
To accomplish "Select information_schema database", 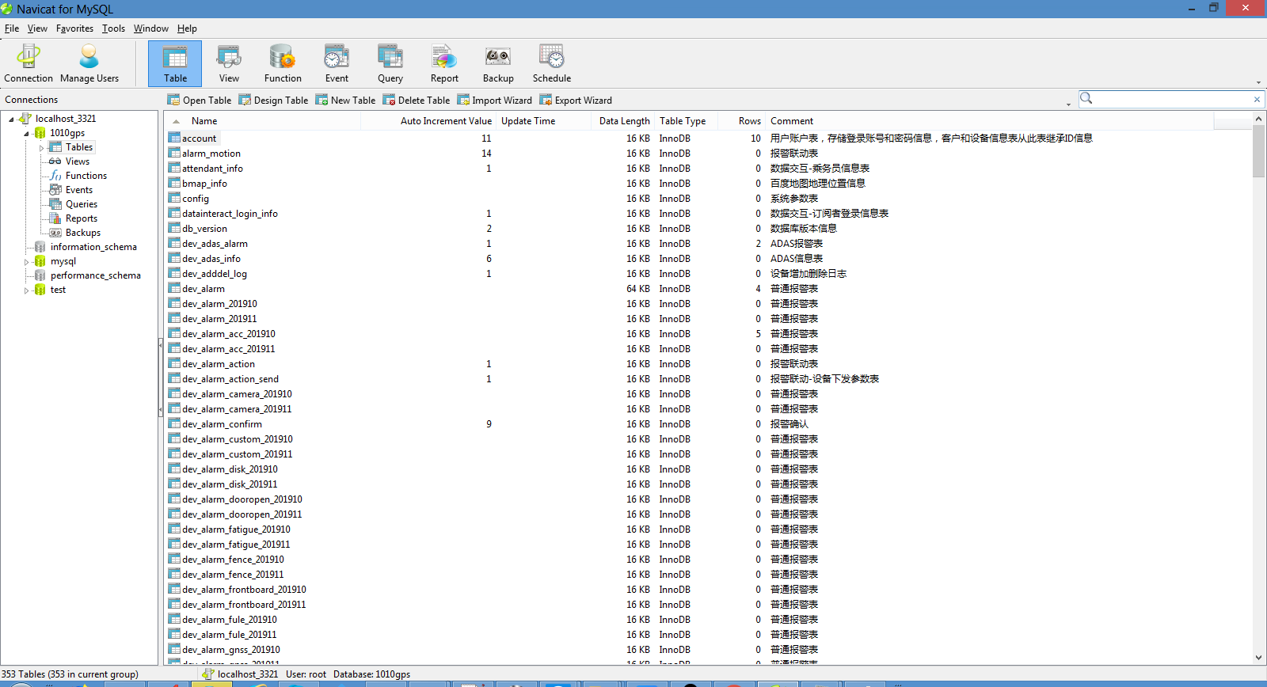I will point(93,247).
